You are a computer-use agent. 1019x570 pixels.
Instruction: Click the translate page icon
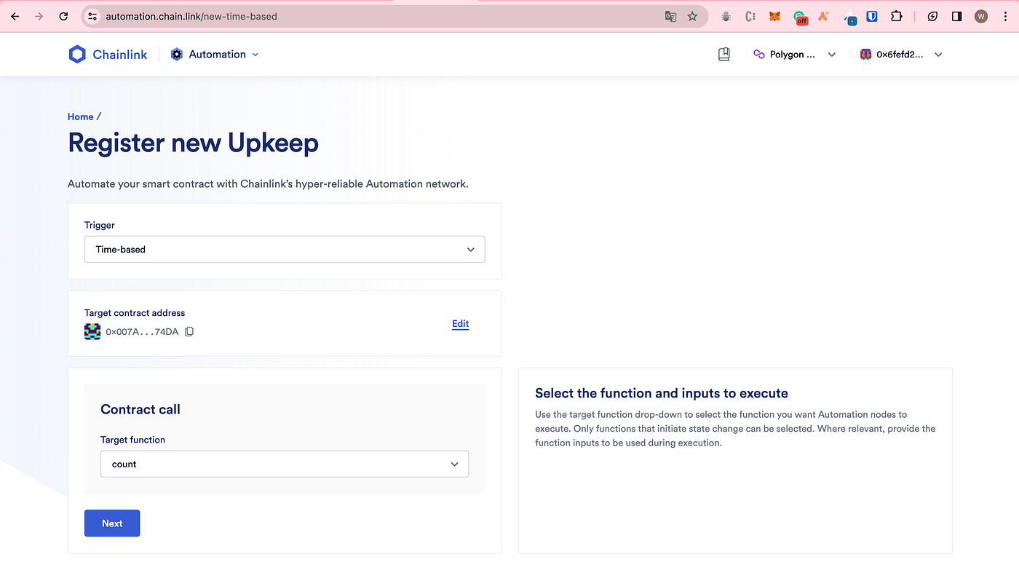click(670, 16)
